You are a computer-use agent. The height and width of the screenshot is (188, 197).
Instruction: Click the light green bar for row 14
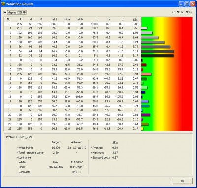tap(144, 88)
